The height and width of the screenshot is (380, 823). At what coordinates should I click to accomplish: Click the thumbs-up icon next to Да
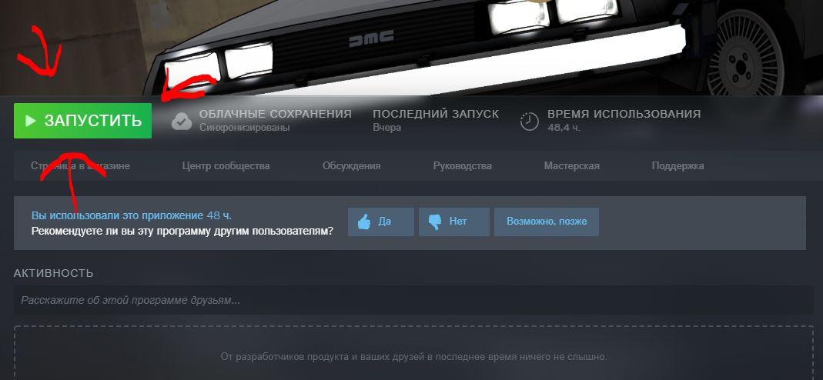[x=364, y=222]
